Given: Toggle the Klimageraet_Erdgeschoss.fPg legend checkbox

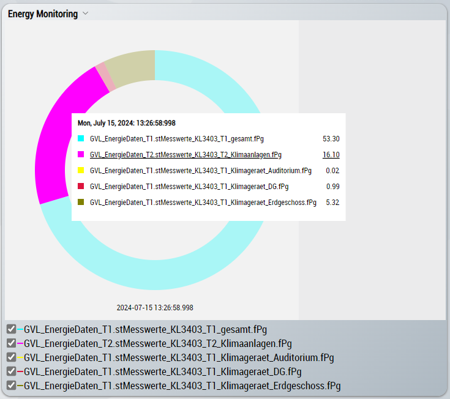Looking at the screenshot, I should click(x=11, y=386).
